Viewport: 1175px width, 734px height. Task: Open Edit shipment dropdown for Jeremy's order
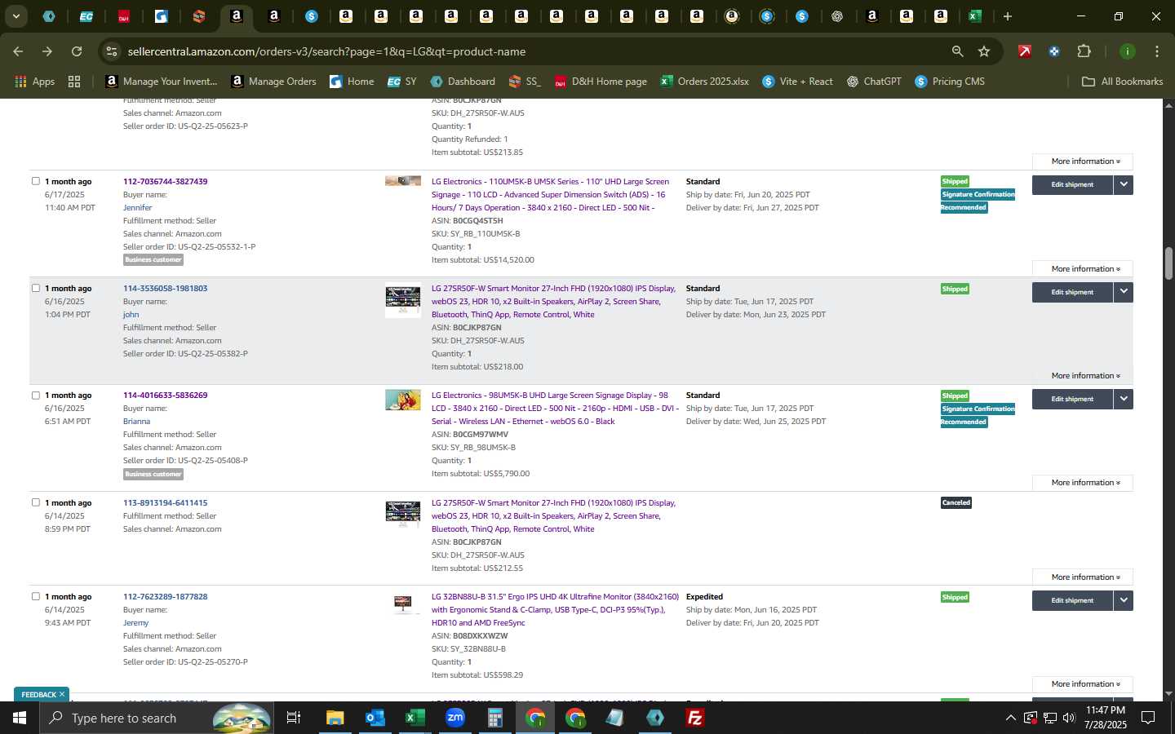1124,600
